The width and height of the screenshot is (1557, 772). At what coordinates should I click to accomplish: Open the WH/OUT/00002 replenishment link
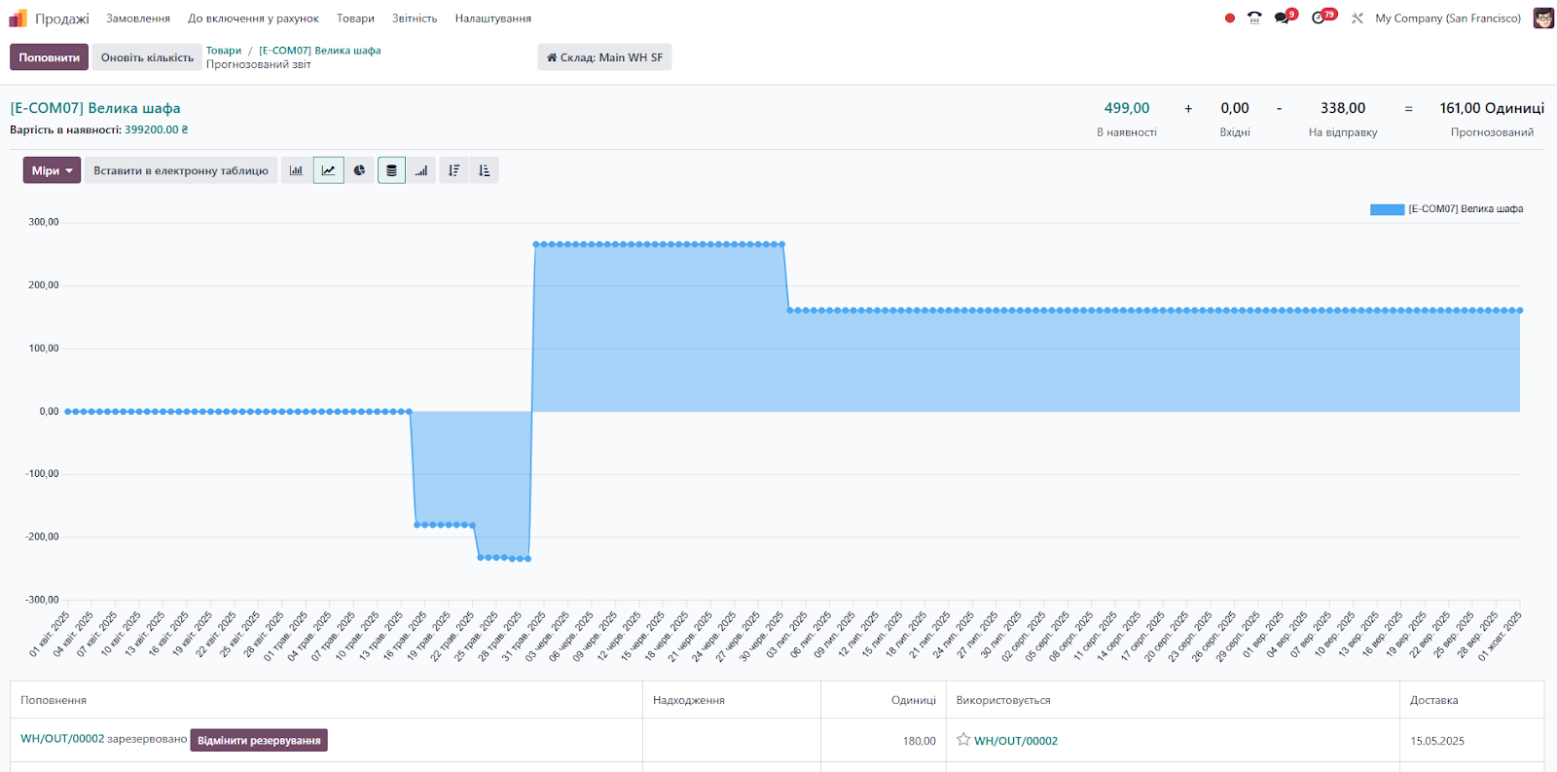coord(62,739)
